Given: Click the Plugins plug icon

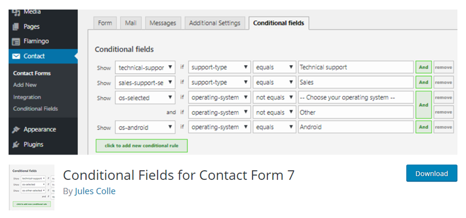Looking at the screenshot, I should click(x=16, y=144).
